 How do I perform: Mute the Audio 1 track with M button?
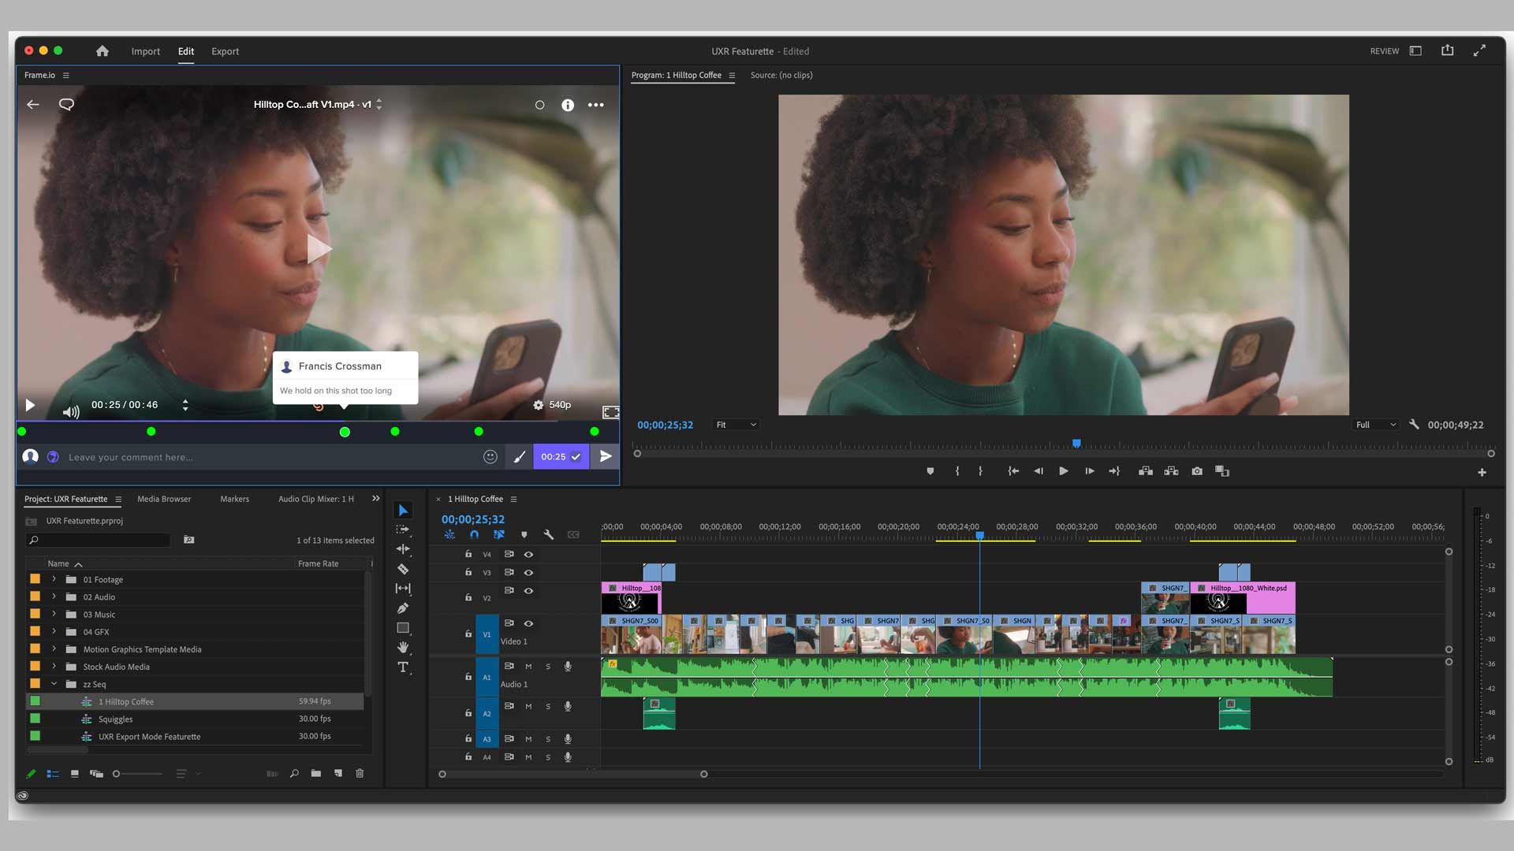[528, 666]
